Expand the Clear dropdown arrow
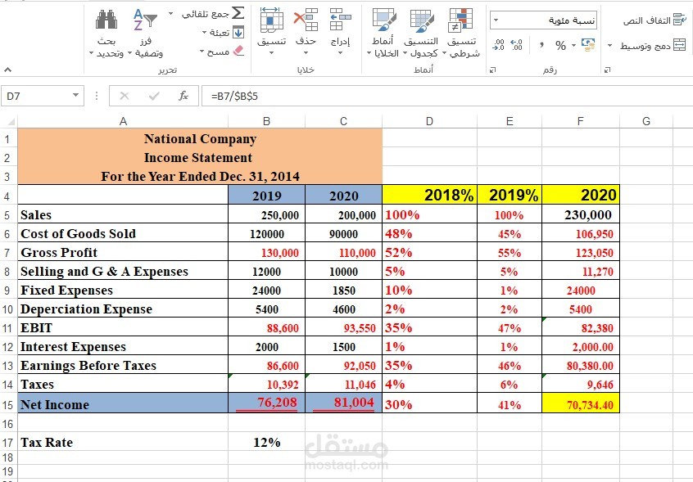Viewport: 693px width, 482px height. pos(202,52)
